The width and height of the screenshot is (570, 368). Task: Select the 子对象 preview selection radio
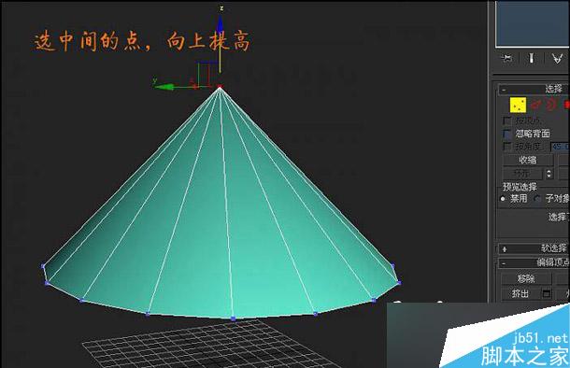[537, 199]
